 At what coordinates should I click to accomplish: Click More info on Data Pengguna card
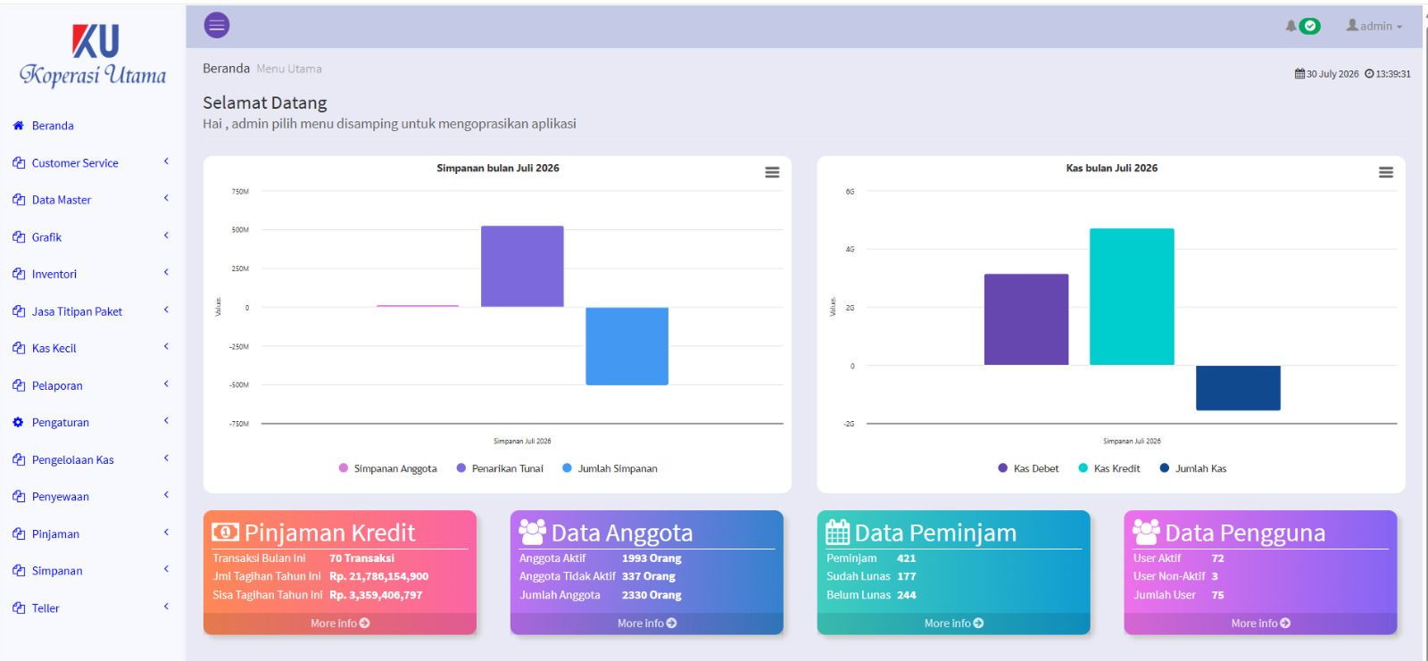1261,624
